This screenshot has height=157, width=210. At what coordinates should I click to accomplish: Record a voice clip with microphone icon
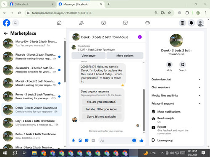click(73, 140)
